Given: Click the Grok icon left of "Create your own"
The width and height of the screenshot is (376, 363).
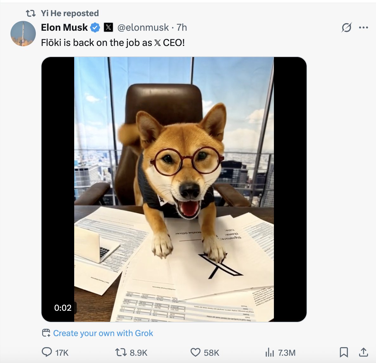Looking at the screenshot, I should [46, 333].
